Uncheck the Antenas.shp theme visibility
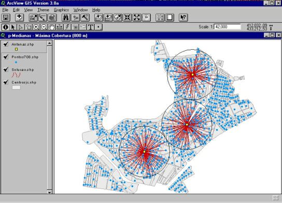282x203 pixels. click(6, 44)
